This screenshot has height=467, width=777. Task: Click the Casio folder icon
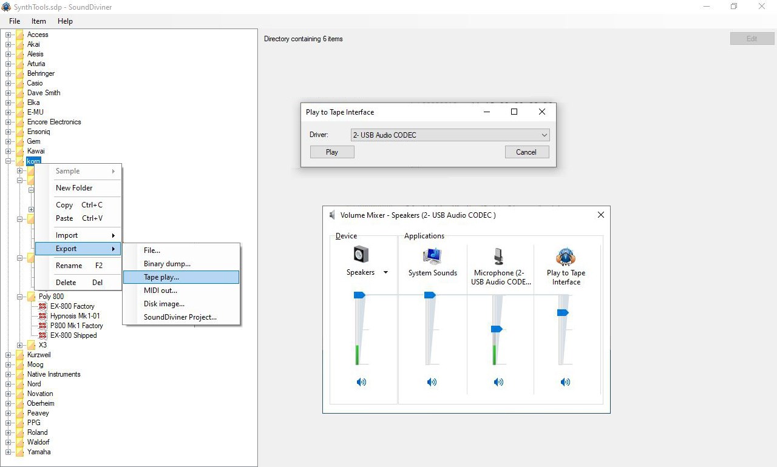[20, 83]
